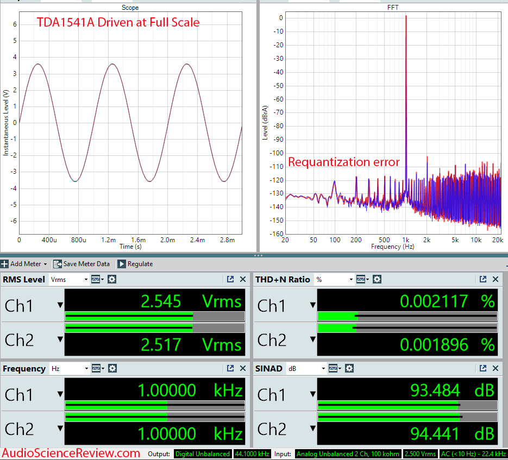Screen dimensions: 508x460
Task: Close the RMS Level meter
Action: (x=243, y=279)
